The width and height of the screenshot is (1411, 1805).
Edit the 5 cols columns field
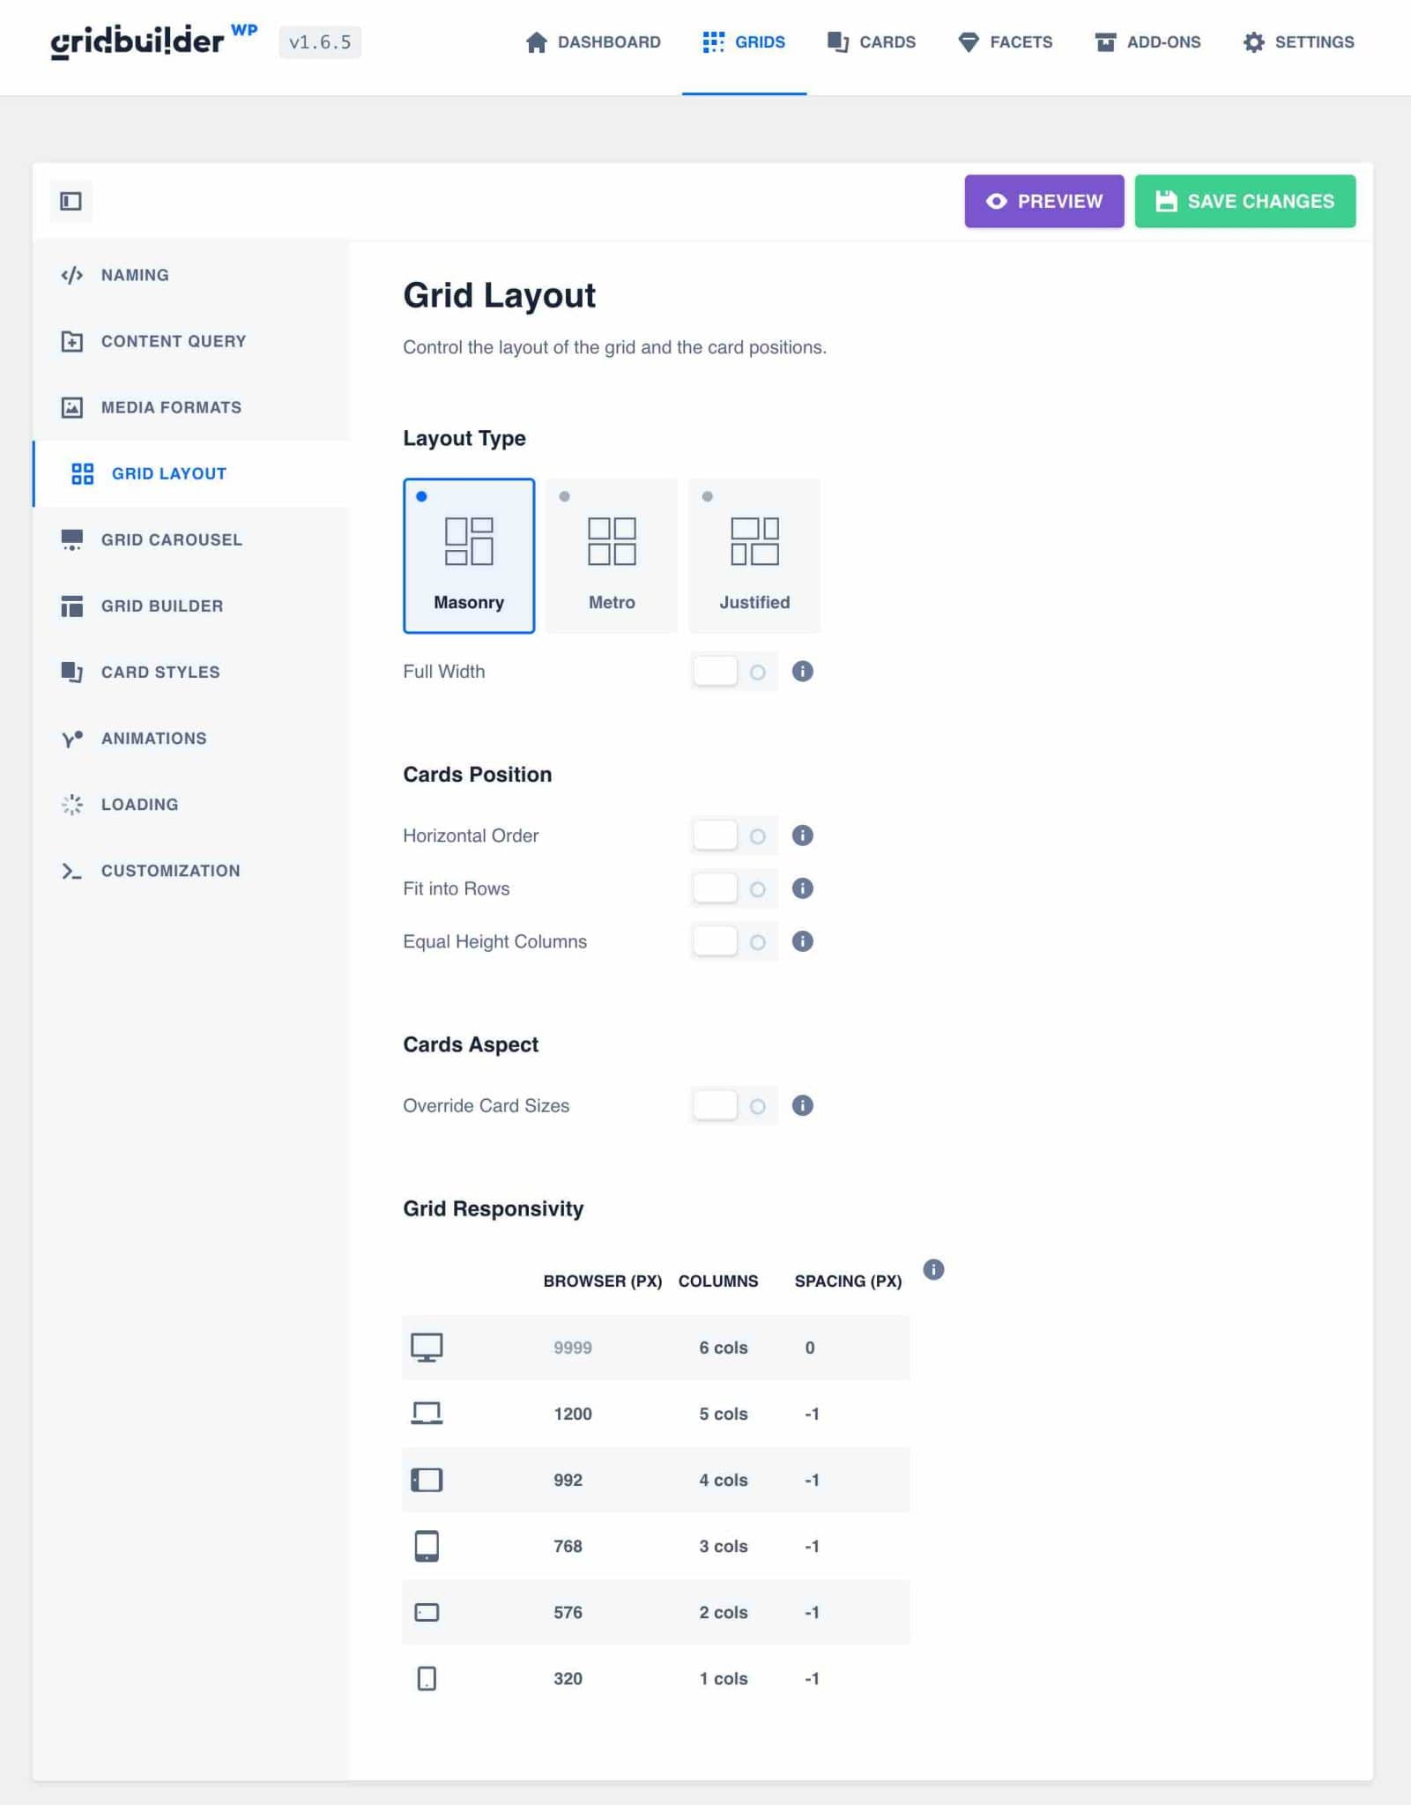click(724, 1414)
